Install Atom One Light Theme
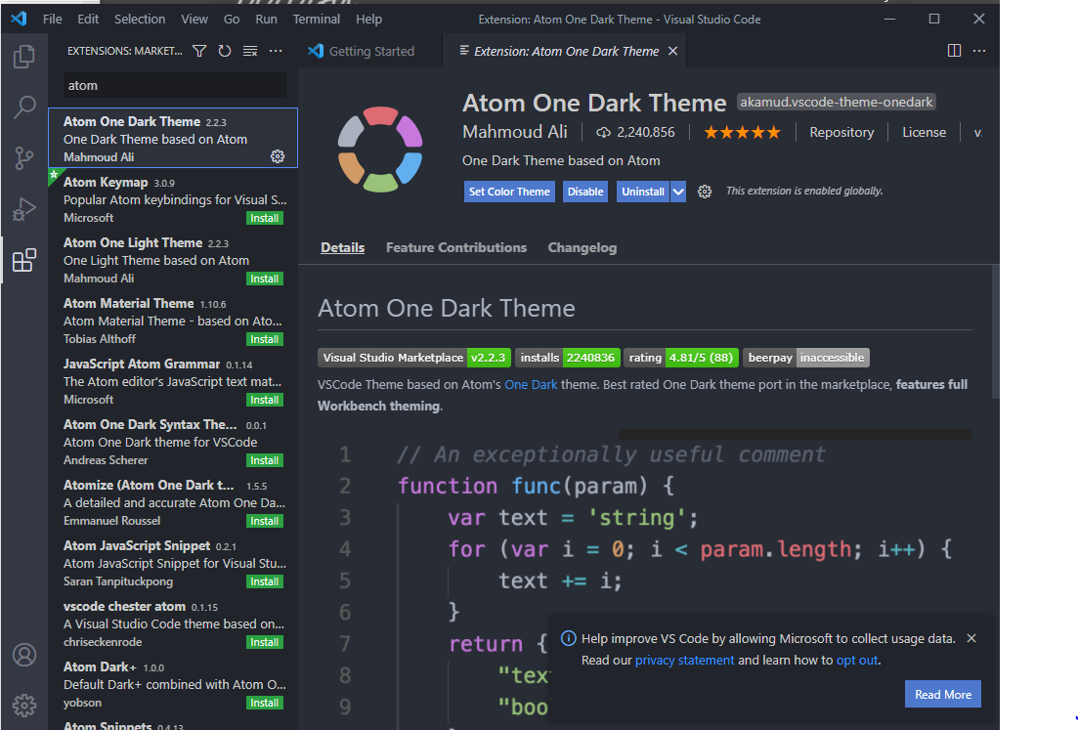This screenshot has height=730, width=1078. pos(265,279)
